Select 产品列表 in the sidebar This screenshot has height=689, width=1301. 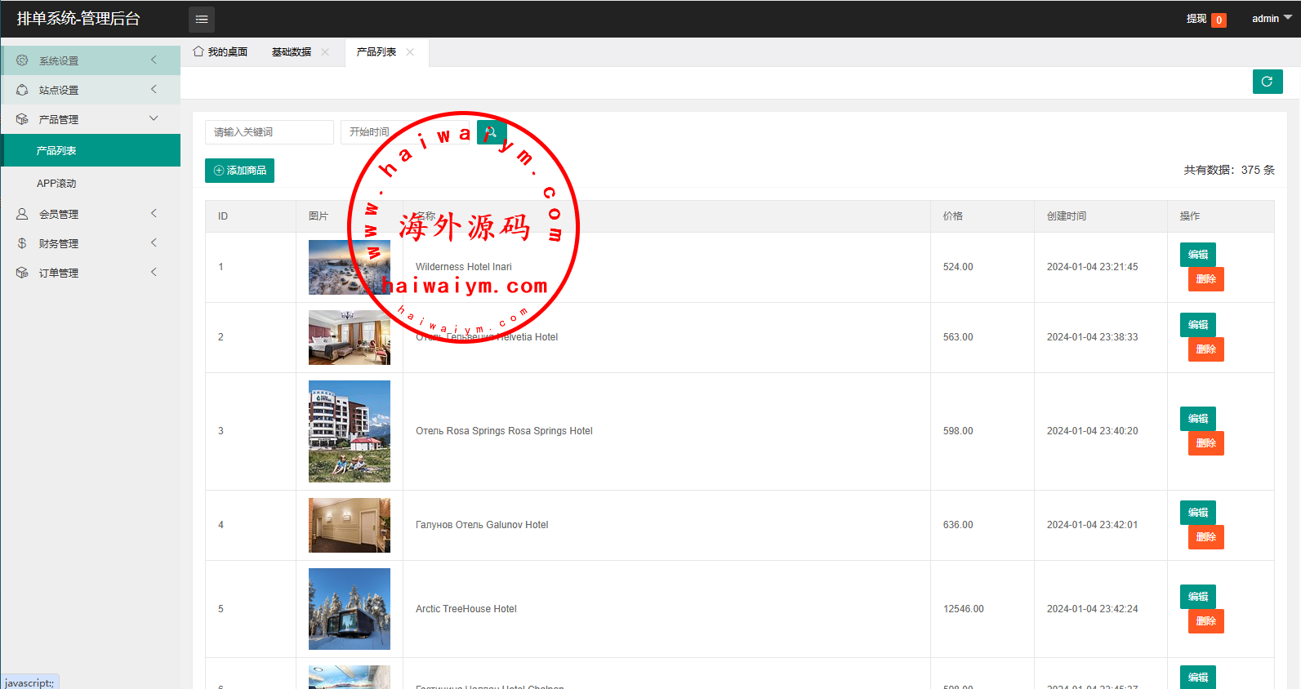[x=91, y=150]
